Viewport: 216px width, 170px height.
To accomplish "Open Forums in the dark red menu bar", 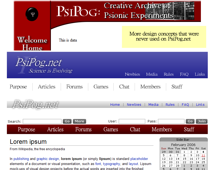I will tap(83, 130).
